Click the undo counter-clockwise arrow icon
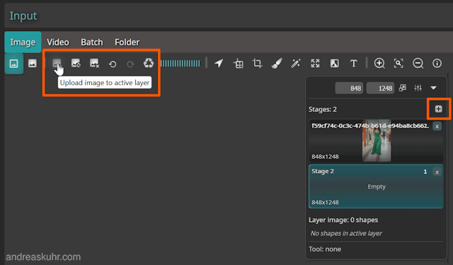 tap(113, 64)
